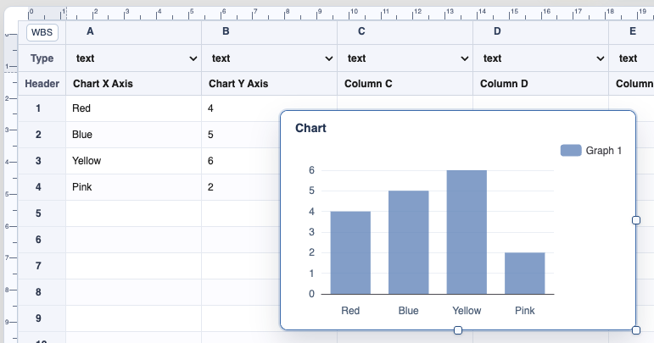
Task: Click the 'Column D' header cell
Action: pos(541,84)
